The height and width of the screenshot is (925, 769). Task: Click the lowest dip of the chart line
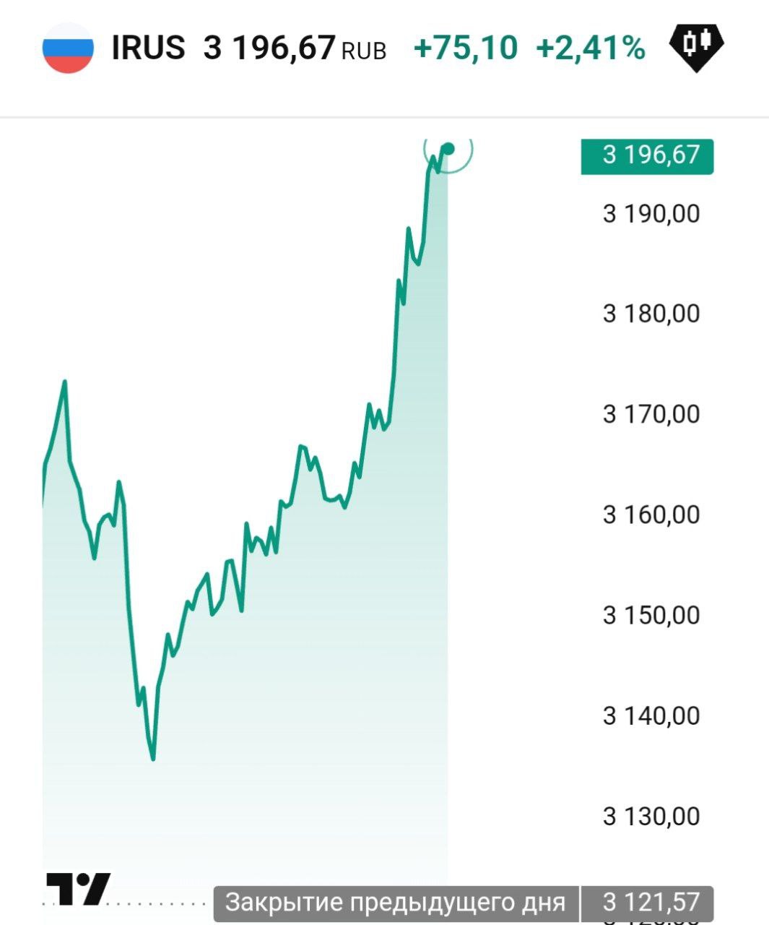[153, 758]
